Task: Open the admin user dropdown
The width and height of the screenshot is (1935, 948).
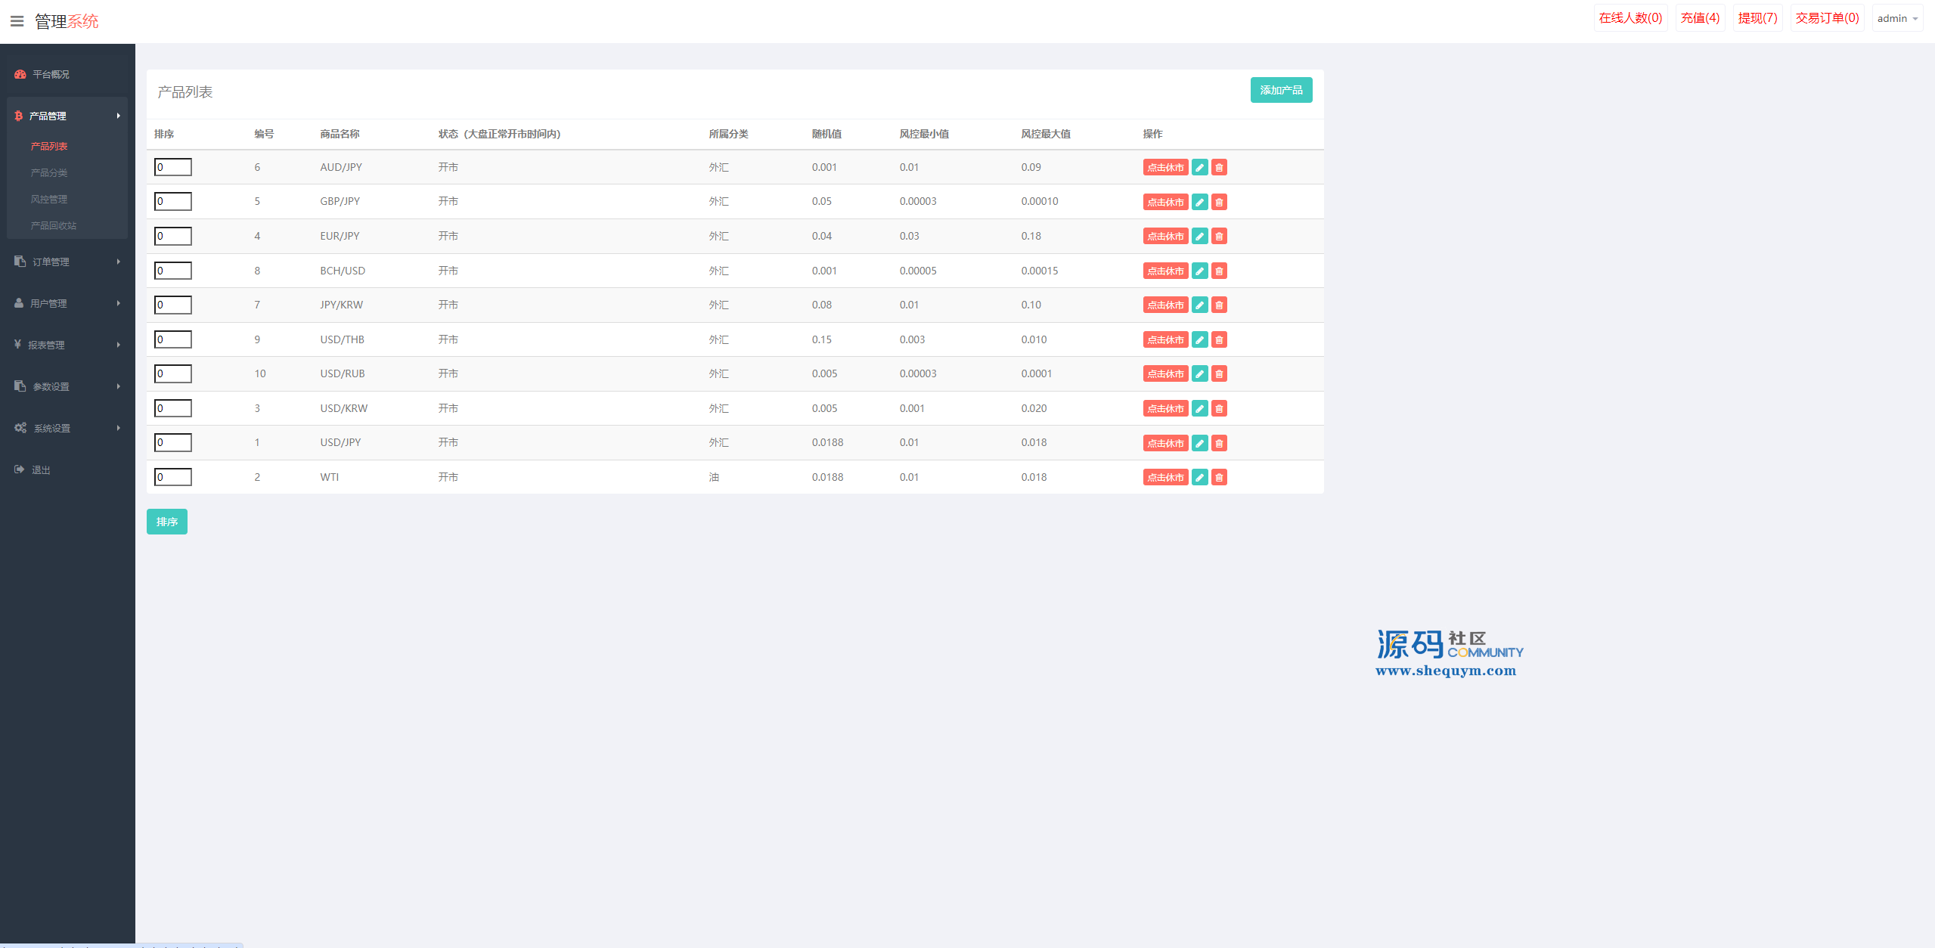Action: (x=1897, y=18)
